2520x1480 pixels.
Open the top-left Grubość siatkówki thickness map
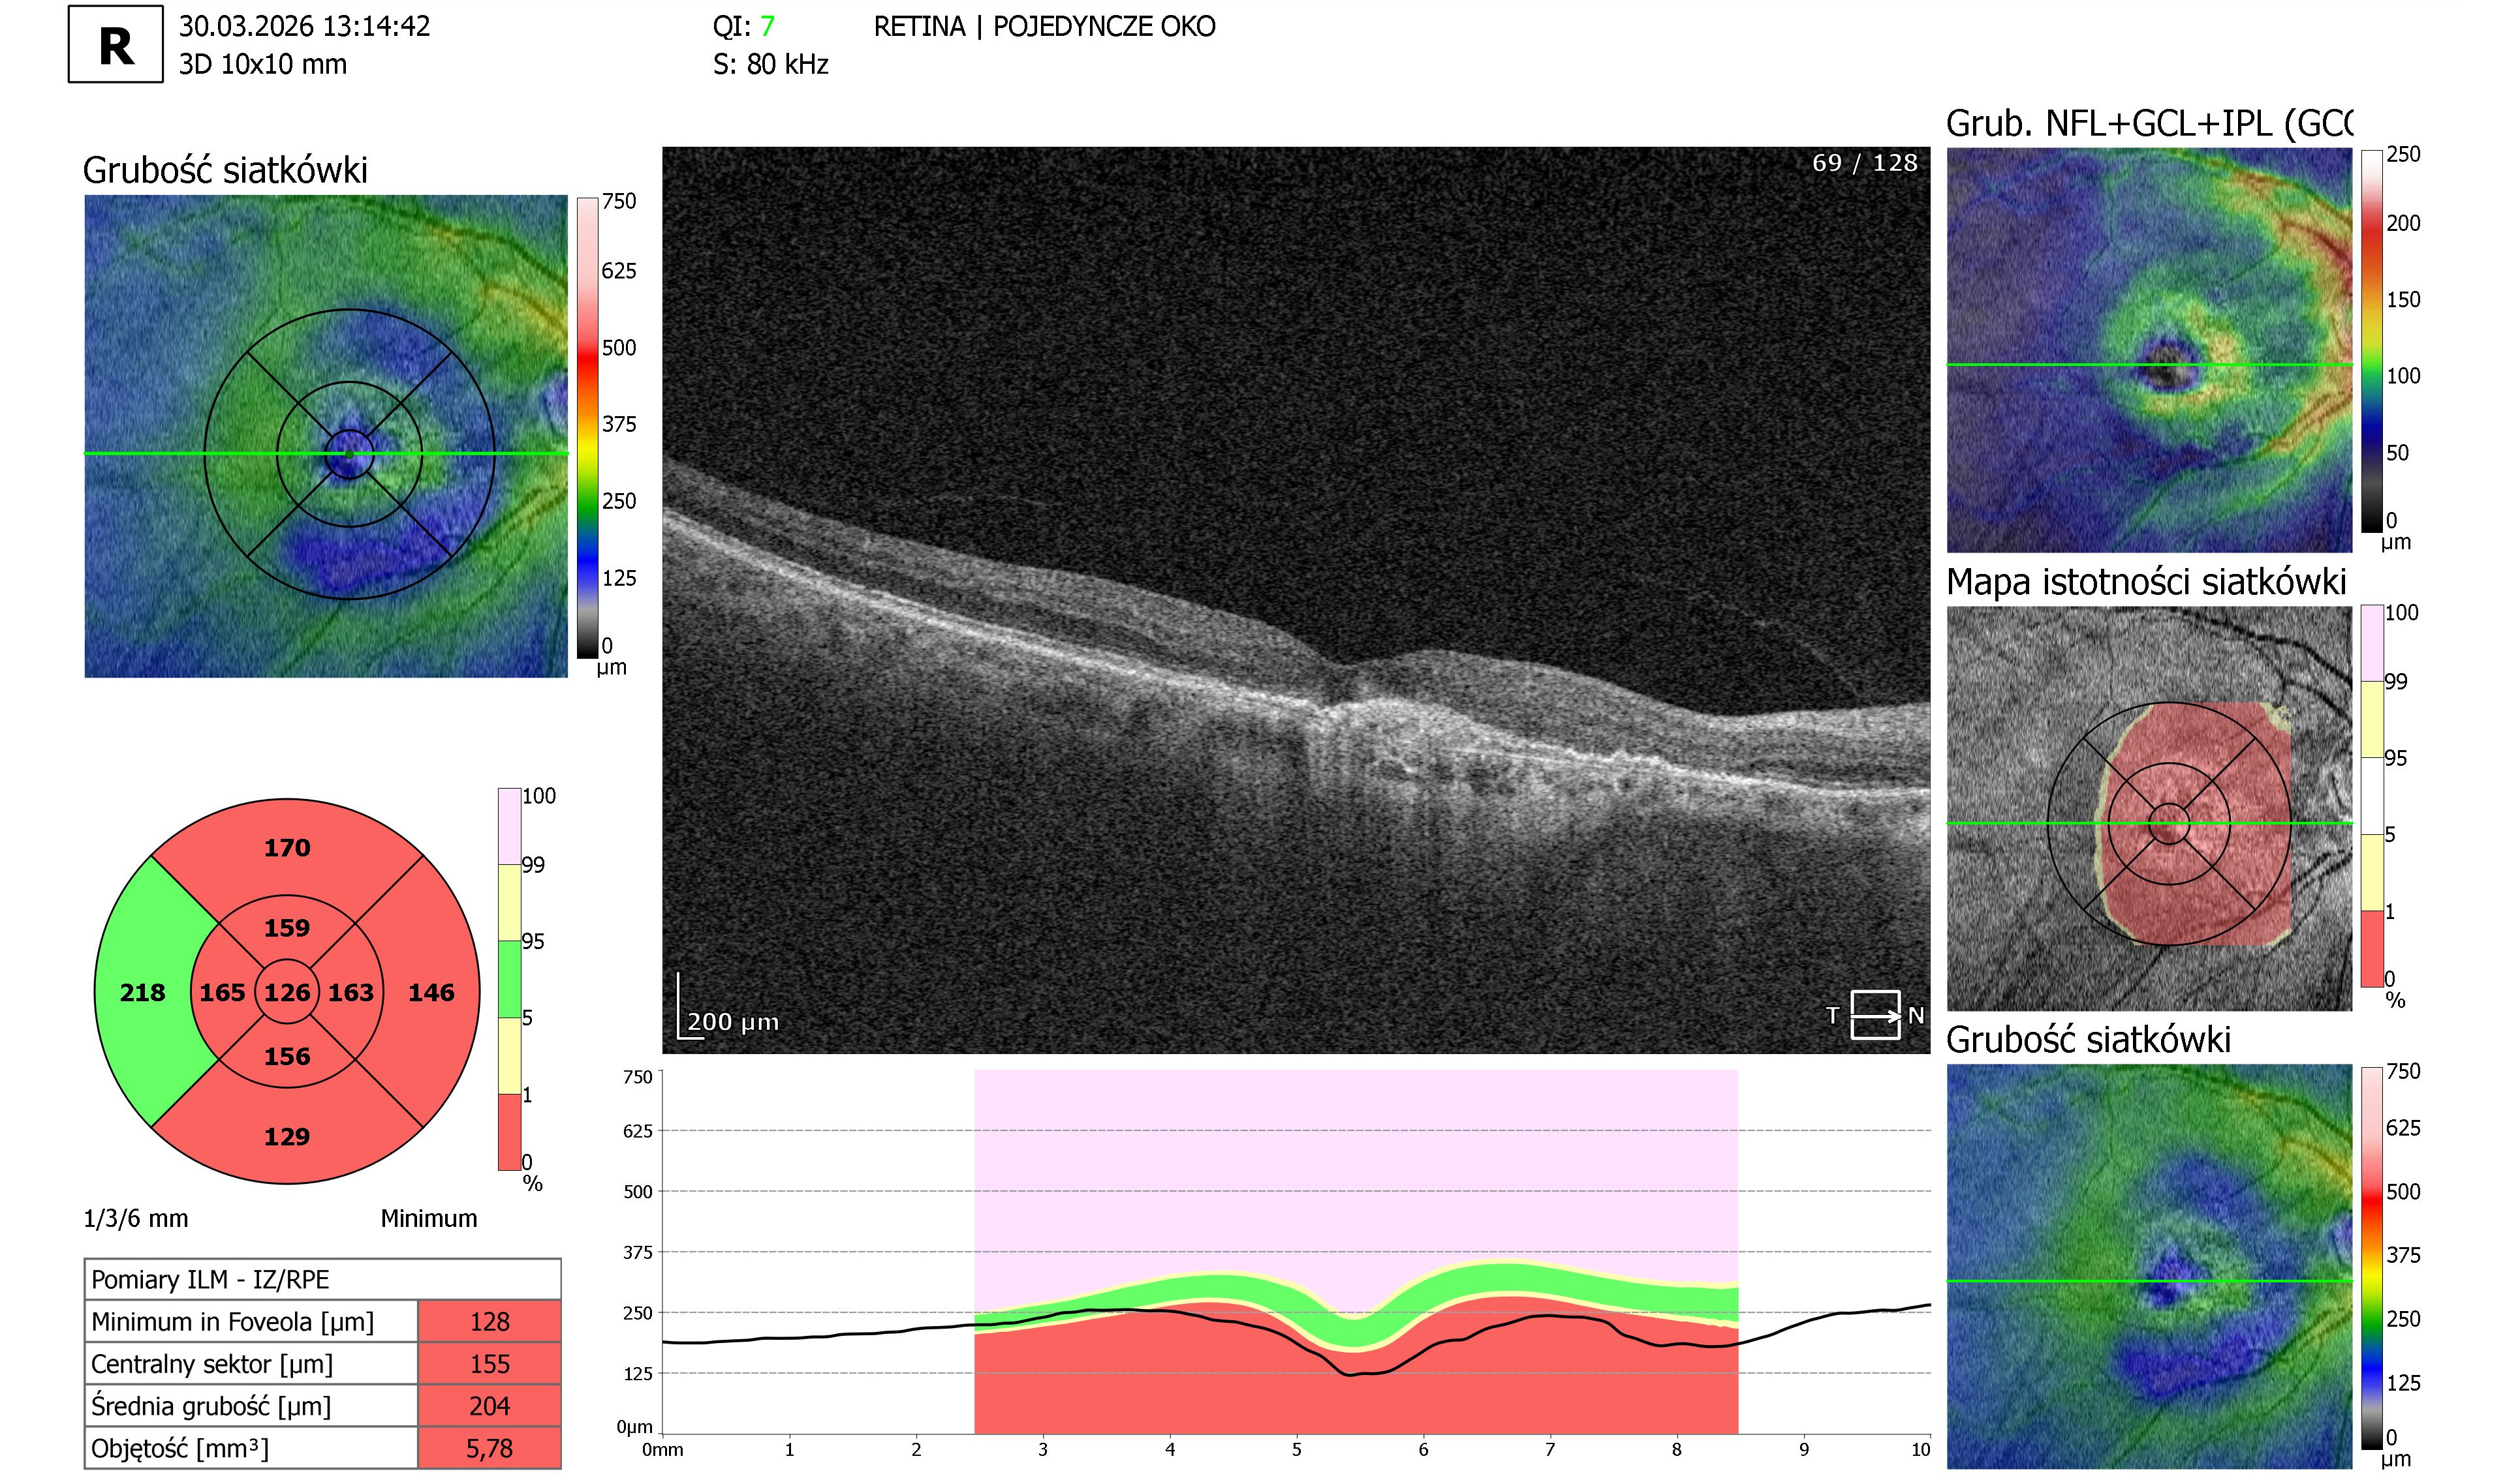(326, 436)
